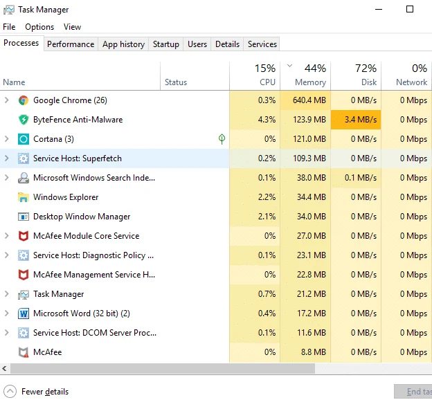This screenshot has width=432, height=400.
Task: Select the Processes tab
Action: pyautogui.click(x=21, y=43)
